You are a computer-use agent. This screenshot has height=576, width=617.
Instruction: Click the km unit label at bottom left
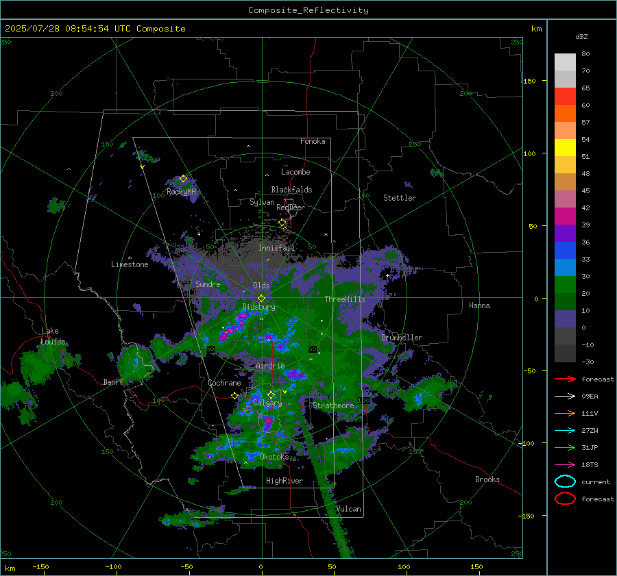click(10, 568)
